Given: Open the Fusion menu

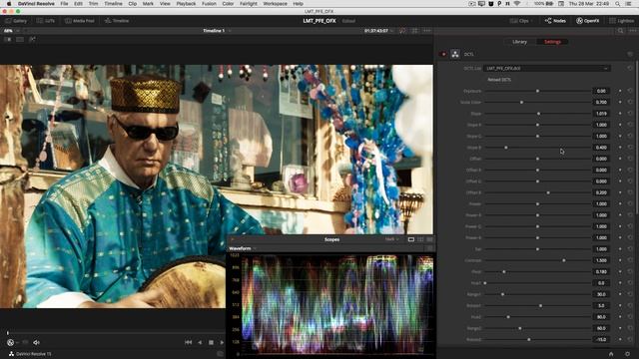Looking at the screenshot, I should [209, 4].
